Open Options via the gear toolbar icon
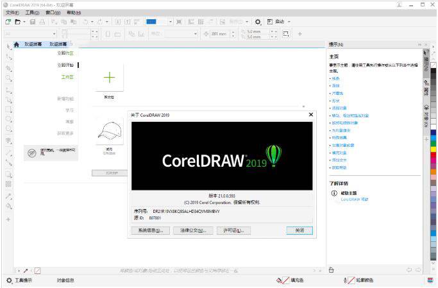The width and height of the screenshot is (438, 288). [258, 22]
